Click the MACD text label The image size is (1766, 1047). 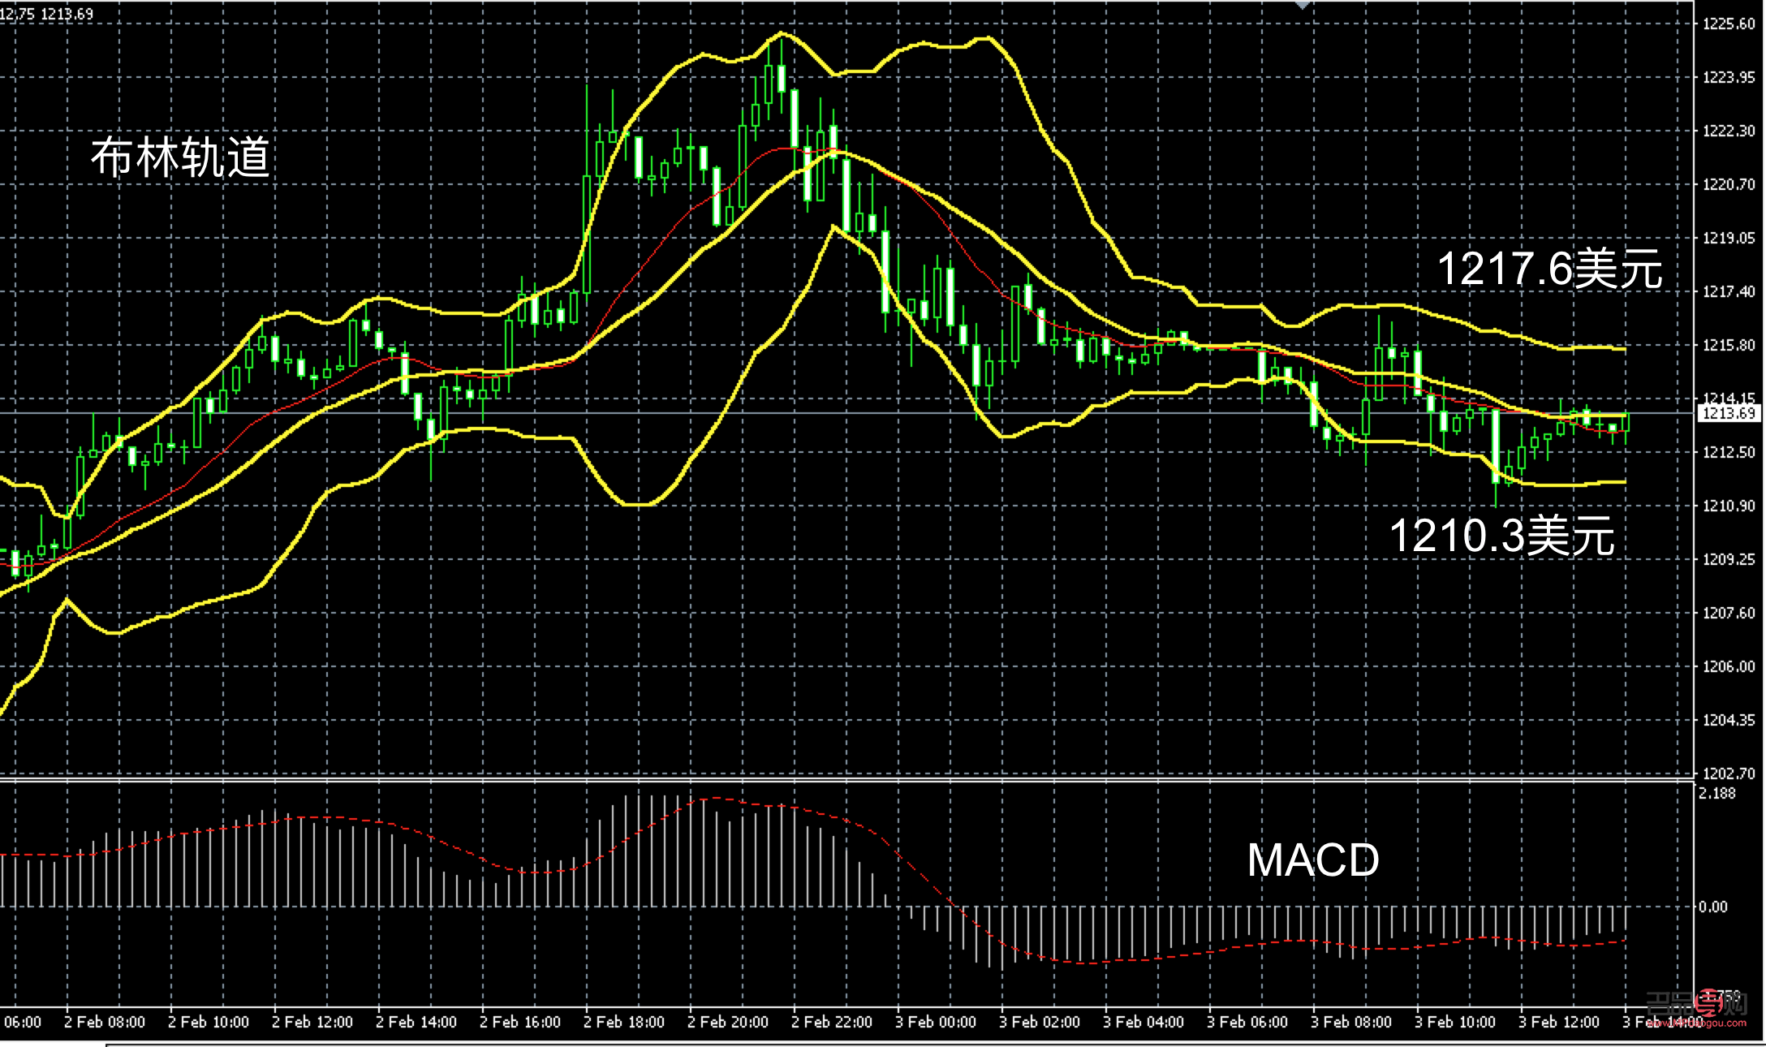(x=1312, y=860)
